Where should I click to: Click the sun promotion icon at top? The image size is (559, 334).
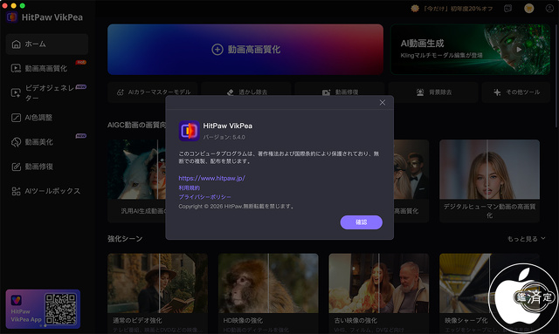(415, 8)
